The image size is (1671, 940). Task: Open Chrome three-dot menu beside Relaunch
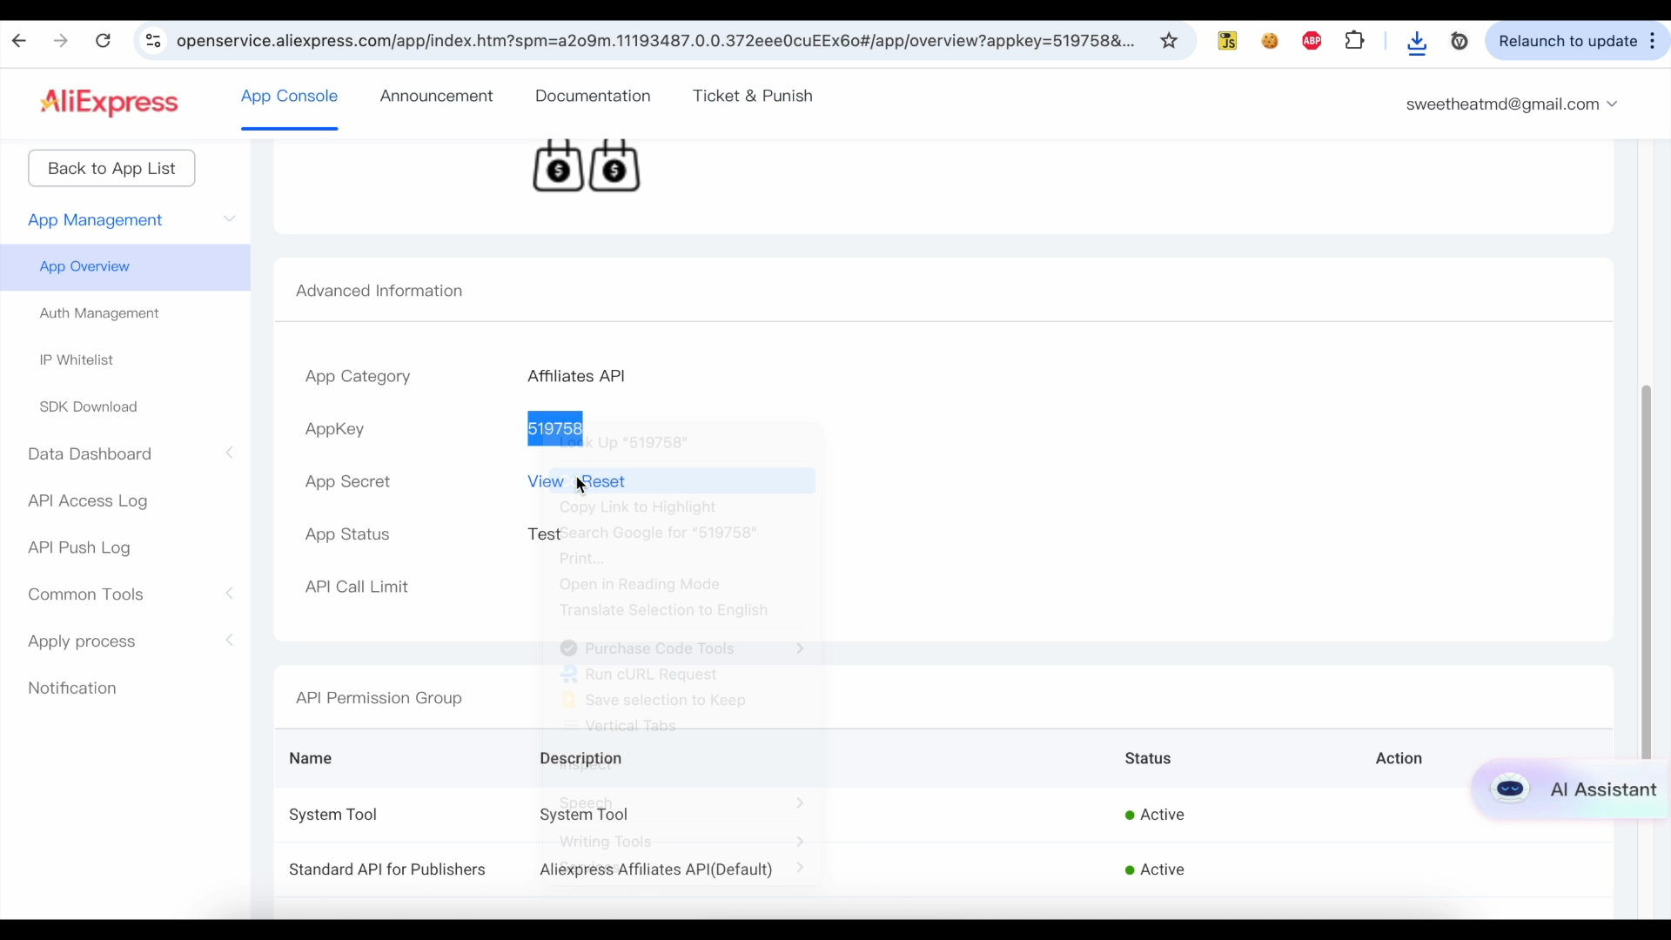(x=1652, y=41)
